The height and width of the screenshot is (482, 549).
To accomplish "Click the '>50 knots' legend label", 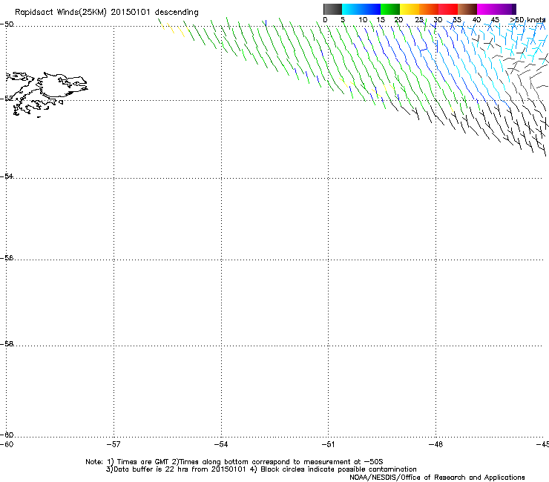I will pyautogui.click(x=527, y=20).
